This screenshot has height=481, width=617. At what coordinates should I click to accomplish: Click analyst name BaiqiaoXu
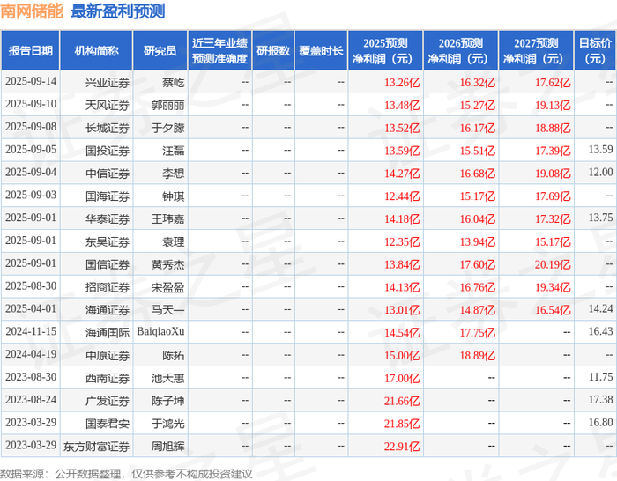click(x=160, y=331)
